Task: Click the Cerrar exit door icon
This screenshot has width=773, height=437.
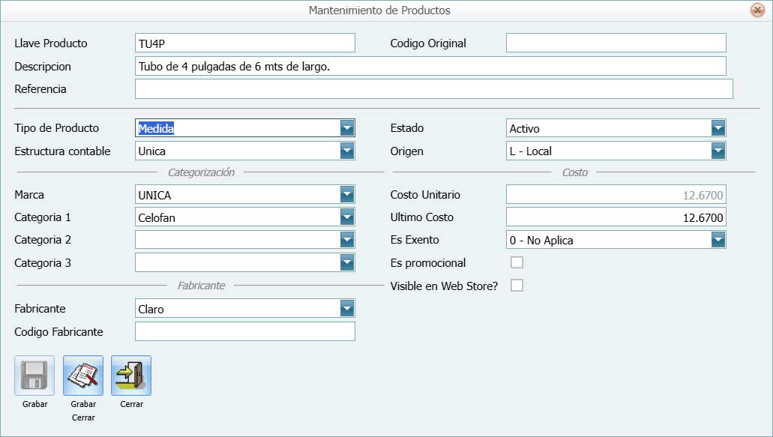Action: point(131,376)
